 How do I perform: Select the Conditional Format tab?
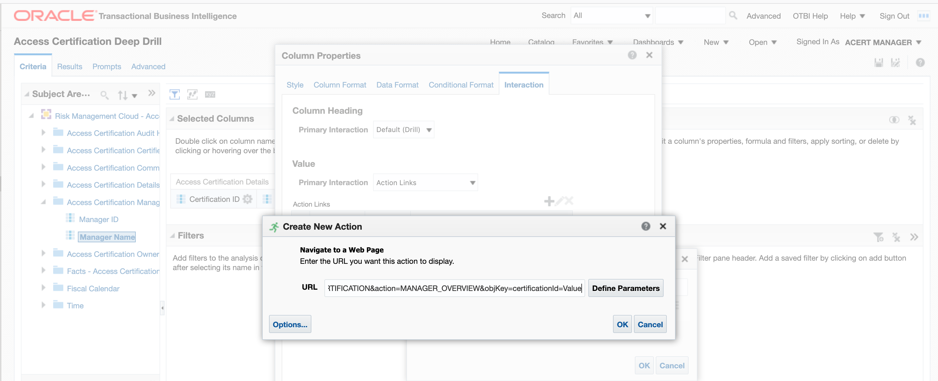[x=461, y=85]
